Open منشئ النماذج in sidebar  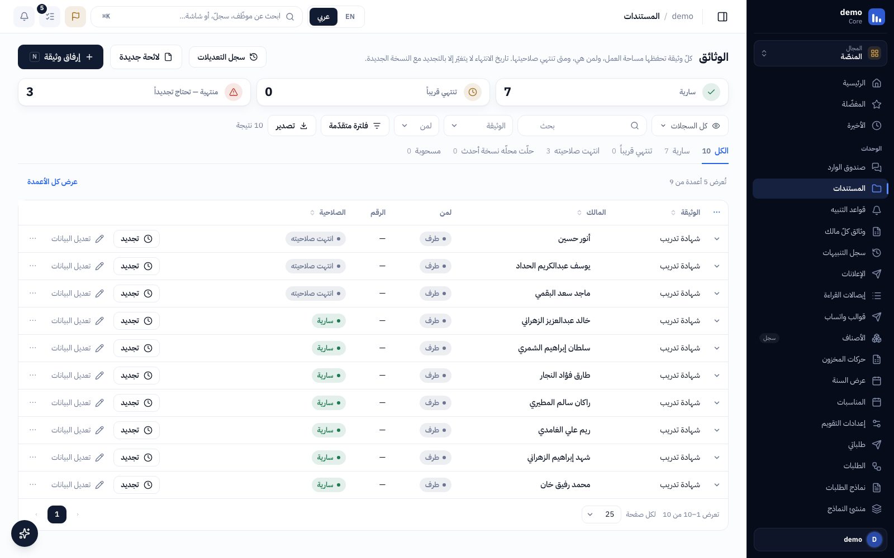820,509
